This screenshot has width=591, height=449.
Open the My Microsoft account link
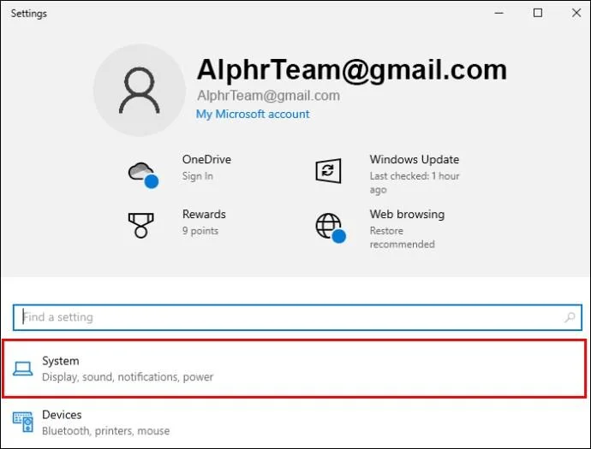(253, 114)
